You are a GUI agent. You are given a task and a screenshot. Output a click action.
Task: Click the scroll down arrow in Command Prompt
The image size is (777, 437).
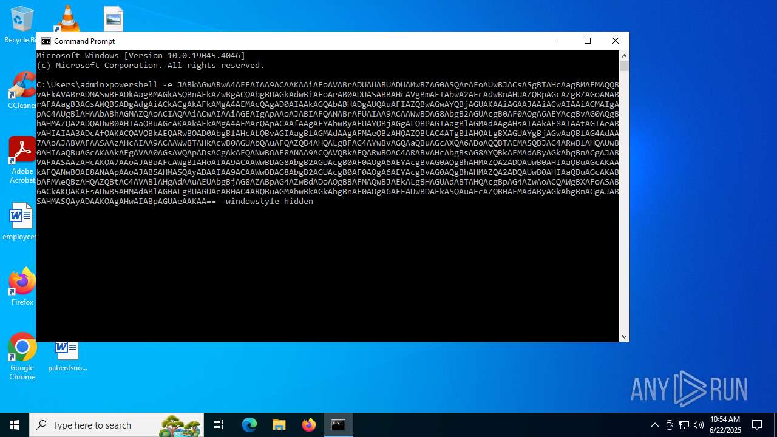(x=624, y=336)
